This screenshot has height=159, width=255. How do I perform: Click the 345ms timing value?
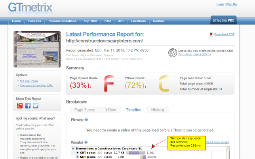click(152, 157)
